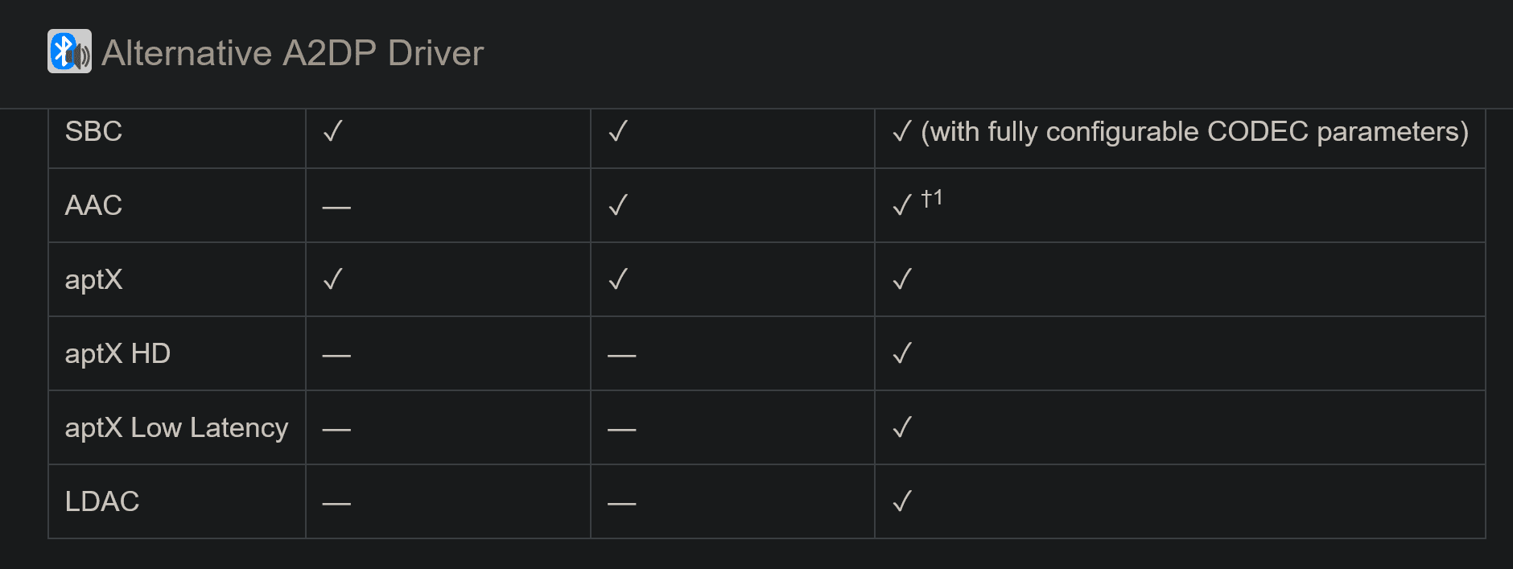Image resolution: width=1513 pixels, height=569 pixels.
Task: Click the †1 footnote marker in AAC row
Action: pyautogui.click(x=931, y=198)
